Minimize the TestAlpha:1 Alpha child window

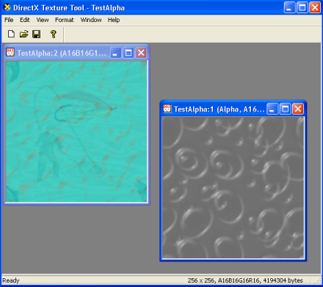pyautogui.click(x=272, y=109)
